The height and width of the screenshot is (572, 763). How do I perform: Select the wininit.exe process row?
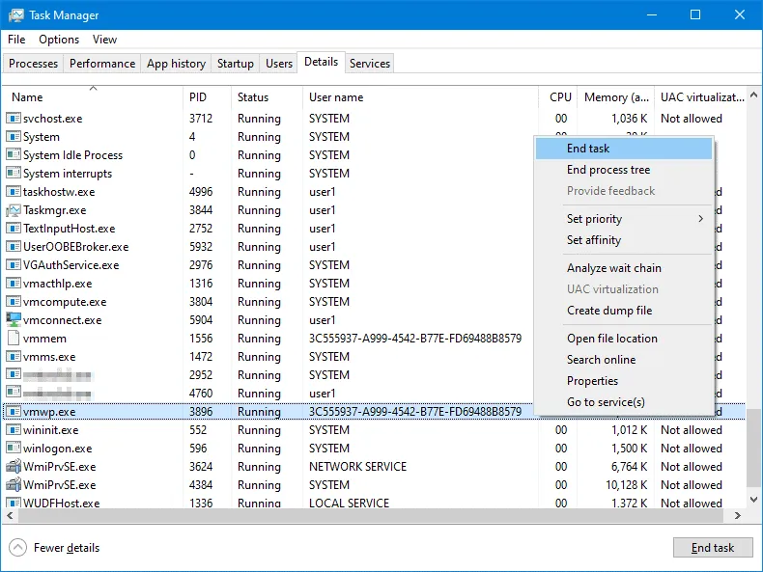51,430
